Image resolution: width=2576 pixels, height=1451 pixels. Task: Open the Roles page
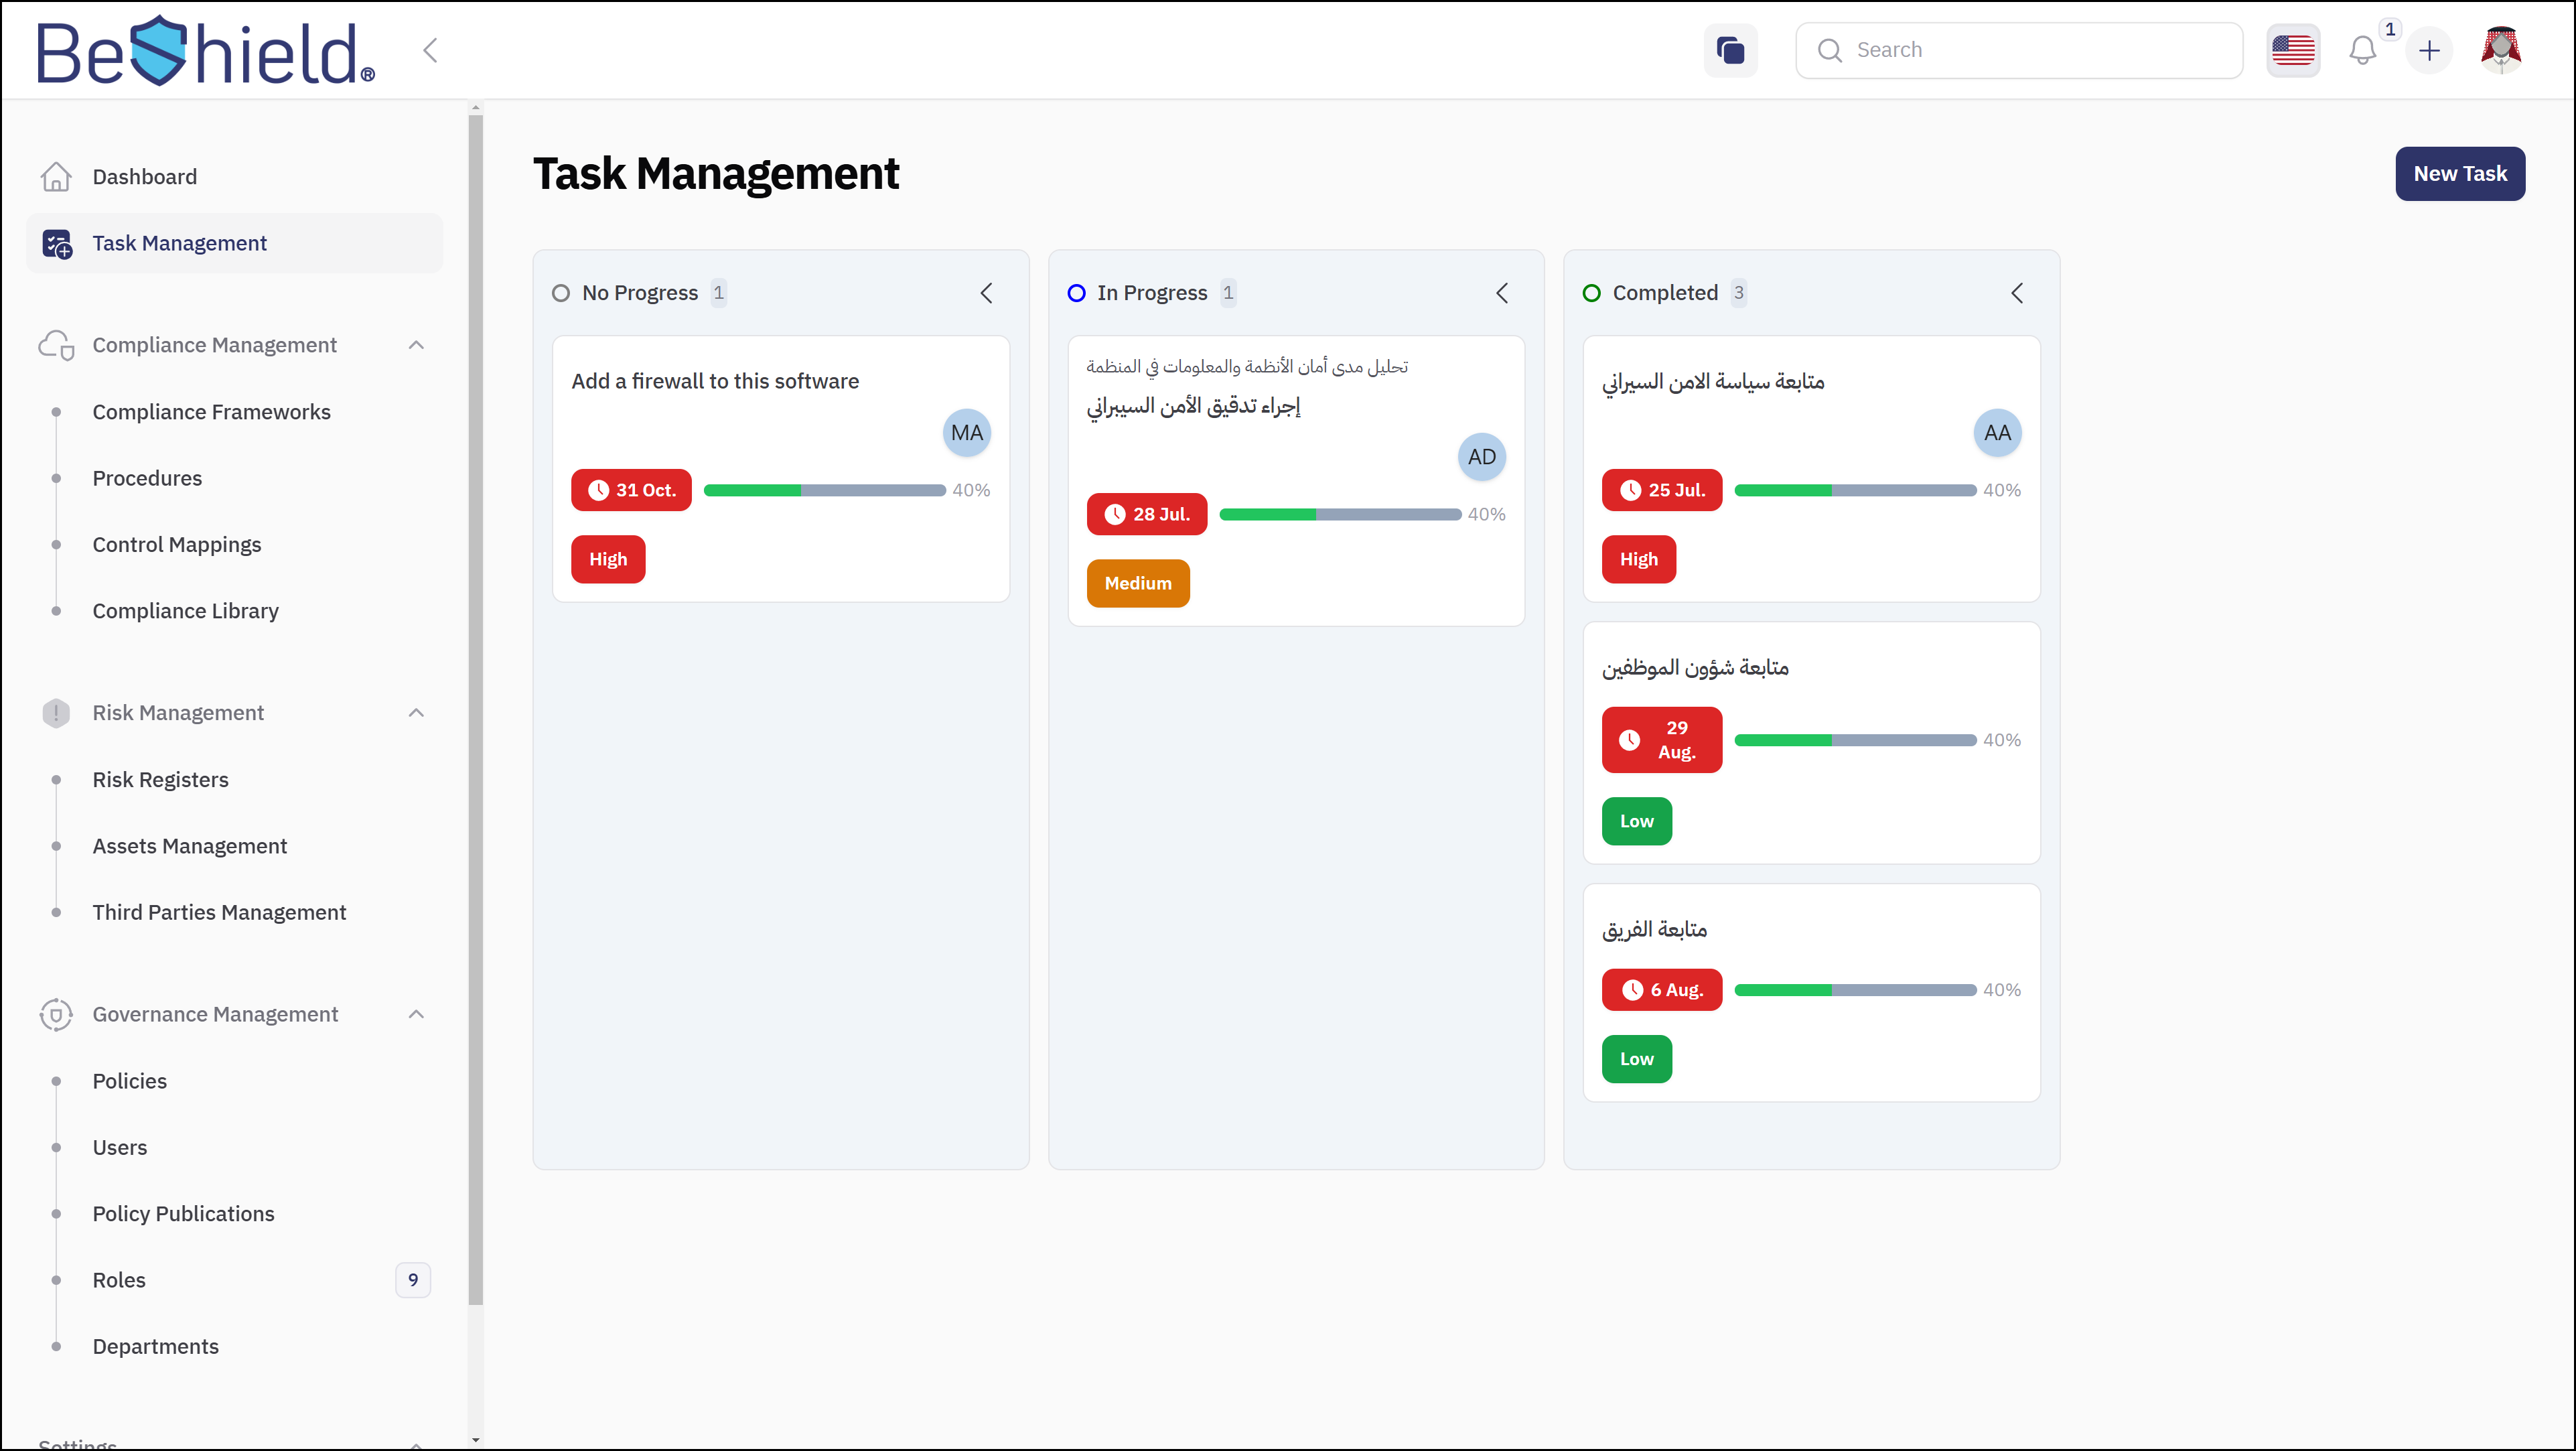point(119,1280)
